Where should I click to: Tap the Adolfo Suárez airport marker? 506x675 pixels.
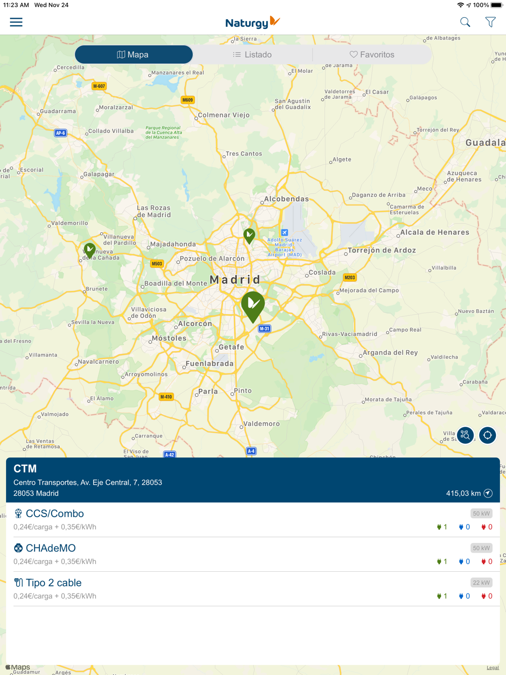coord(284,233)
